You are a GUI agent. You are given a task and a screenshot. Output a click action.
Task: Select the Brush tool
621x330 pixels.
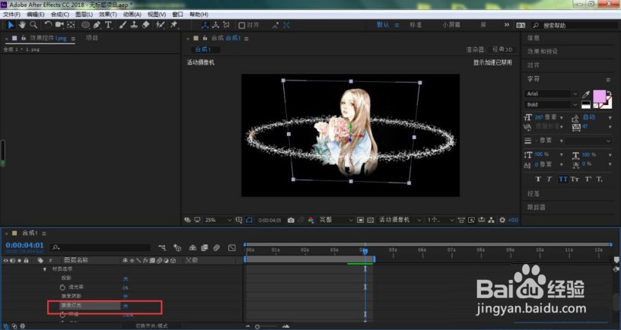coord(123,25)
